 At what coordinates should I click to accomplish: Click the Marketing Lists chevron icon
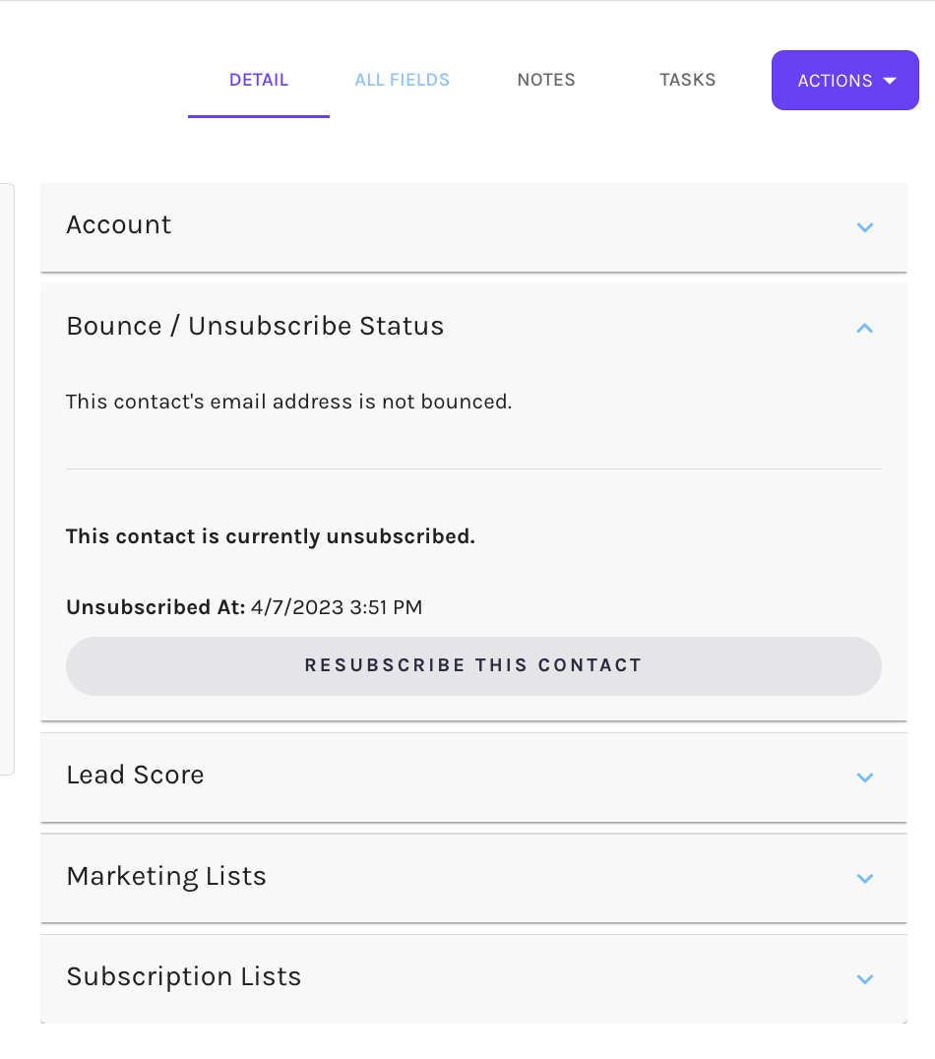click(865, 879)
